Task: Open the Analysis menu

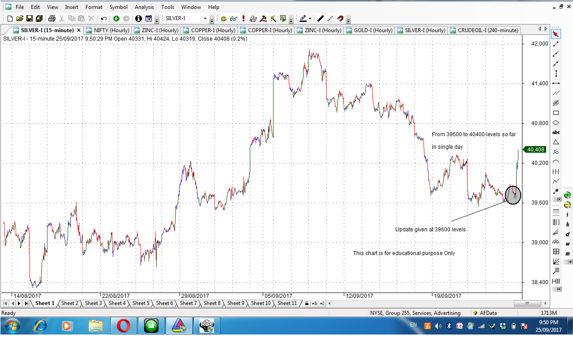Action: pyautogui.click(x=144, y=7)
